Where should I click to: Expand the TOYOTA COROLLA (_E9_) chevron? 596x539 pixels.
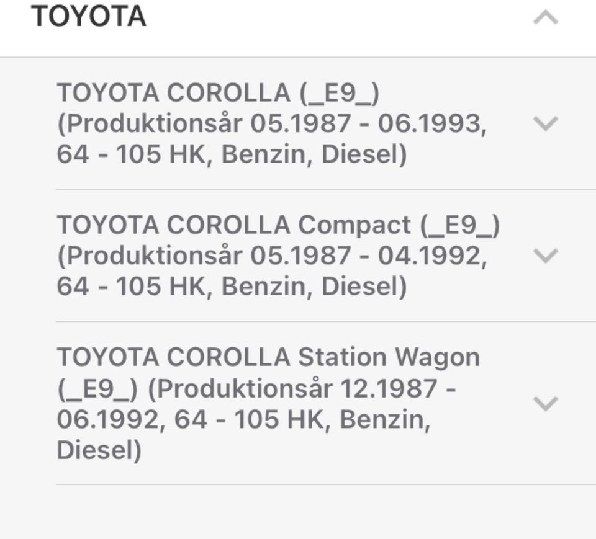tap(546, 123)
